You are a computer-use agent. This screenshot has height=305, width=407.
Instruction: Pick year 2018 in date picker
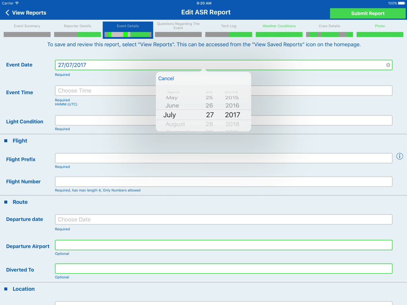pos(232,124)
